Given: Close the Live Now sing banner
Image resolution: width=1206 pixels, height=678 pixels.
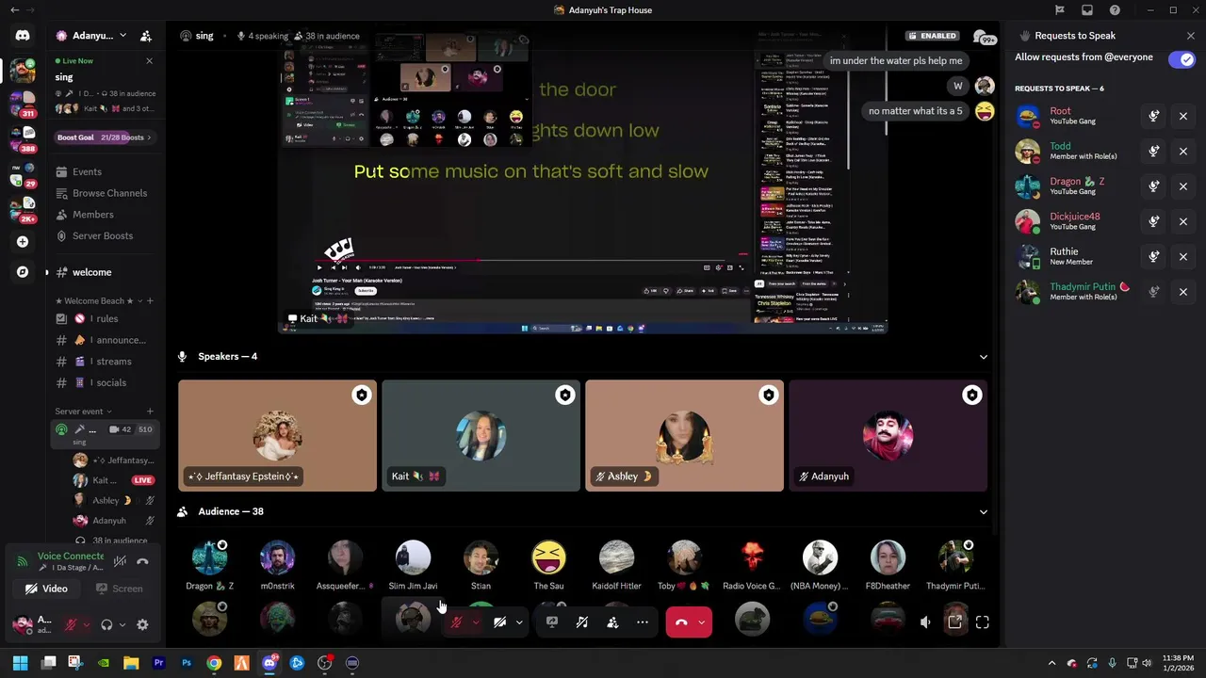Looking at the screenshot, I should click(149, 61).
